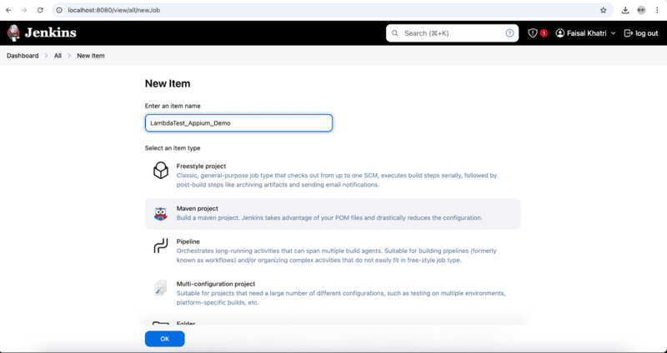This screenshot has height=353, width=667.
Task: Choose the Freestyle project item type
Action: tap(333, 175)
